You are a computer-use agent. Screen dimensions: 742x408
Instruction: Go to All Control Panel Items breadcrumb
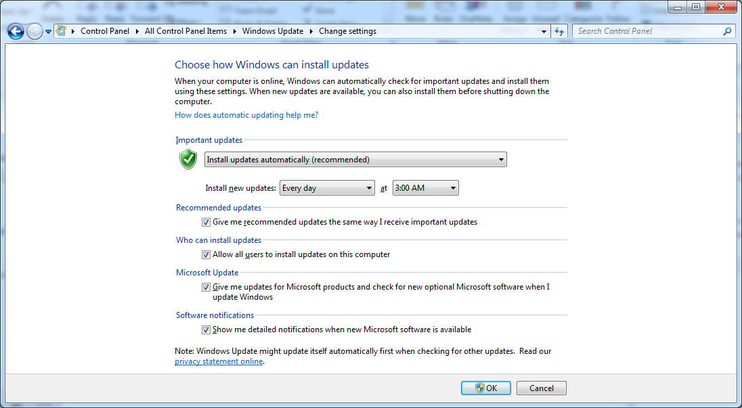tap(185, 31)
